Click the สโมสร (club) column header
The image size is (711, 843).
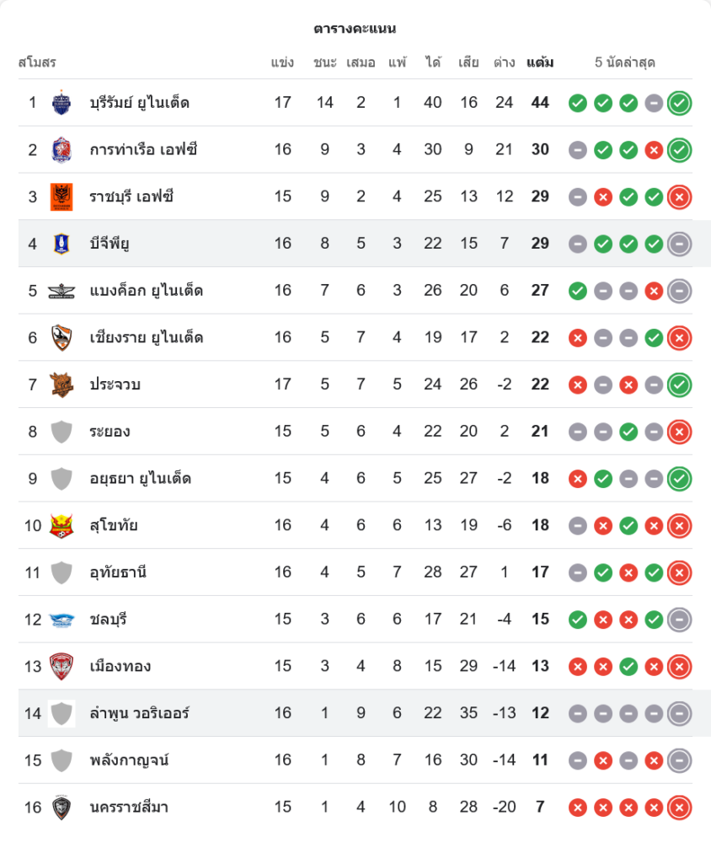point(37,62)
